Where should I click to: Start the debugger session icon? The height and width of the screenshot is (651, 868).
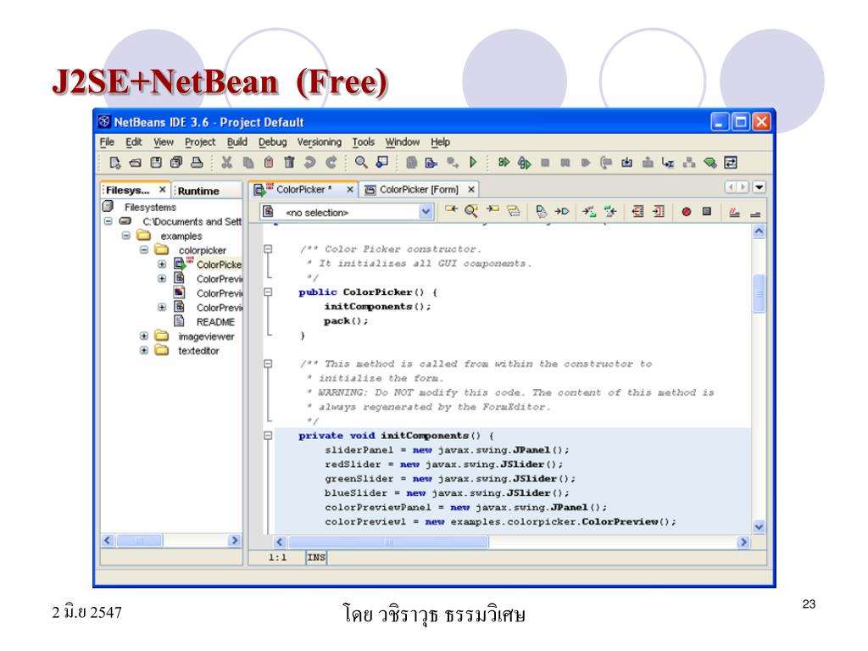(x=504, y=162)
